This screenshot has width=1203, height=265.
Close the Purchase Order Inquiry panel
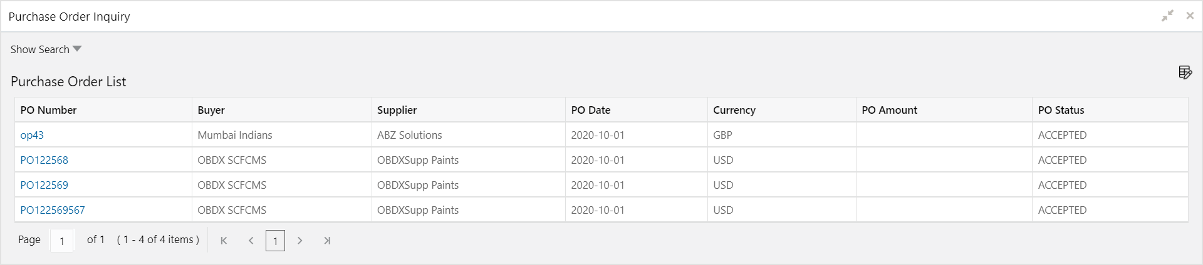pyautogui.click(x=1190, y=16)
